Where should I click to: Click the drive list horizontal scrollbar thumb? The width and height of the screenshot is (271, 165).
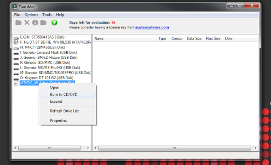[x=49, y=148]
